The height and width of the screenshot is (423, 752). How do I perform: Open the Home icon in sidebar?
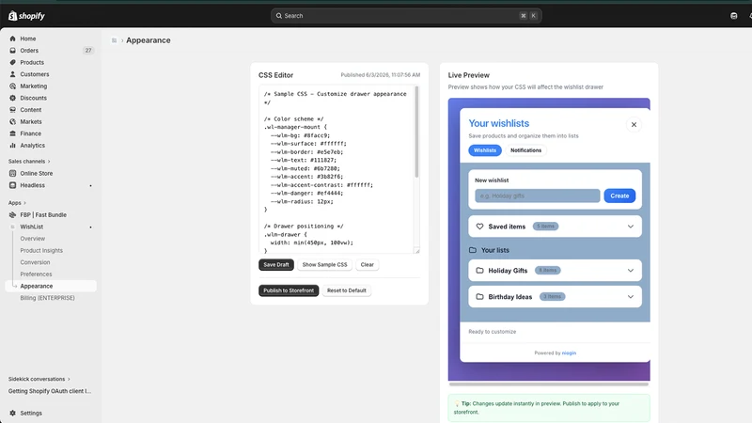click(12, 39)
